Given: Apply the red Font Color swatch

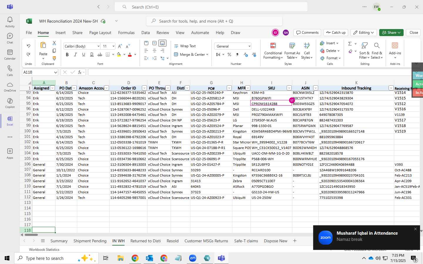Looking at the screenshot, I should pos(130,55).
